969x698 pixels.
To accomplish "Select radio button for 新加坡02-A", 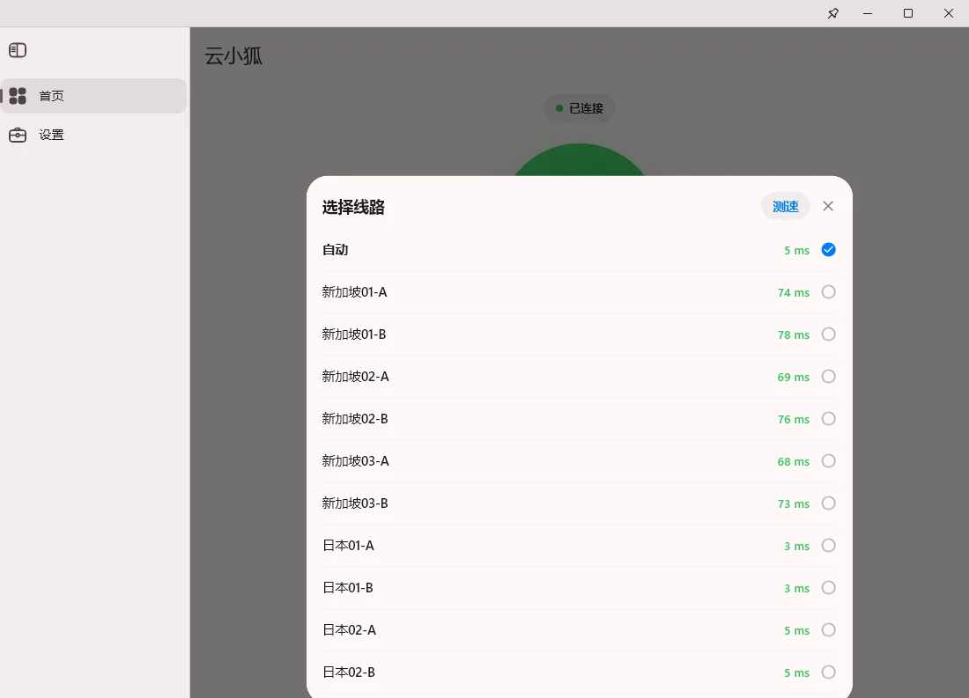I will coord(829,376).
